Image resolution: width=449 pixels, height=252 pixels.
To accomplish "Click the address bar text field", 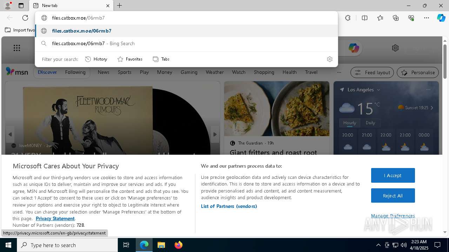I will [186, 18].
